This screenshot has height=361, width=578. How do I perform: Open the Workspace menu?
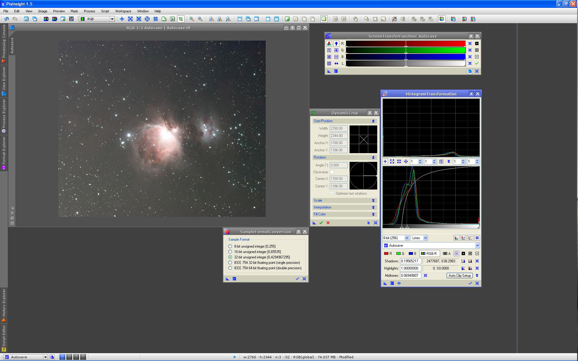click(123, 11)
